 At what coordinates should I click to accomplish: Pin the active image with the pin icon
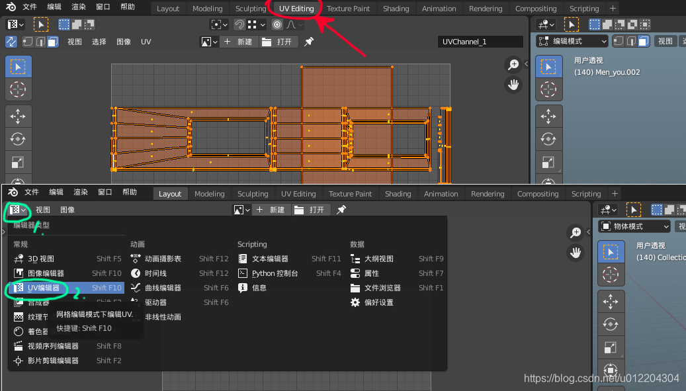point(308,41)
